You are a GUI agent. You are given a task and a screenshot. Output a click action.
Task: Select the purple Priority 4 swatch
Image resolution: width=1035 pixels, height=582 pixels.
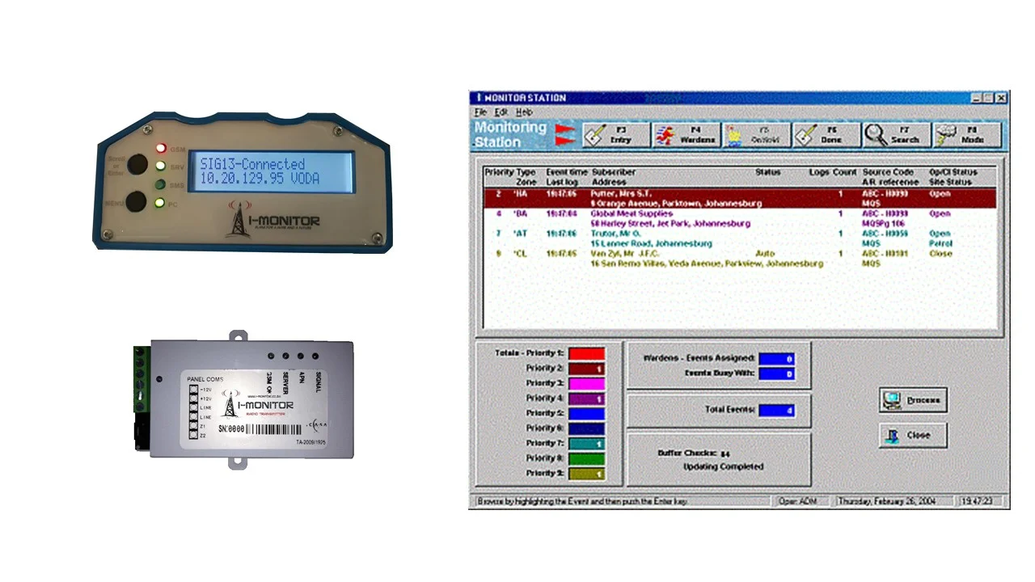pos(586,399)
